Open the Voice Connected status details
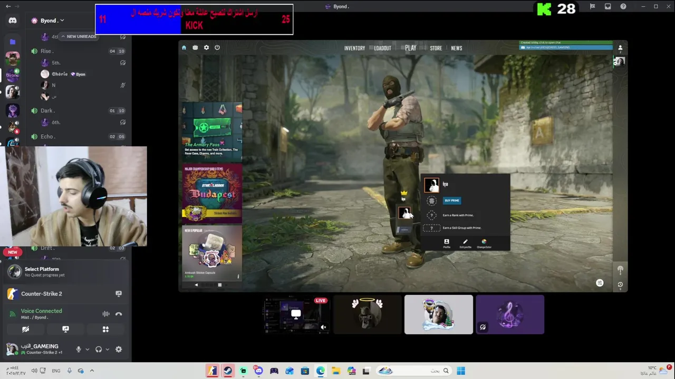 click(42, 314)
